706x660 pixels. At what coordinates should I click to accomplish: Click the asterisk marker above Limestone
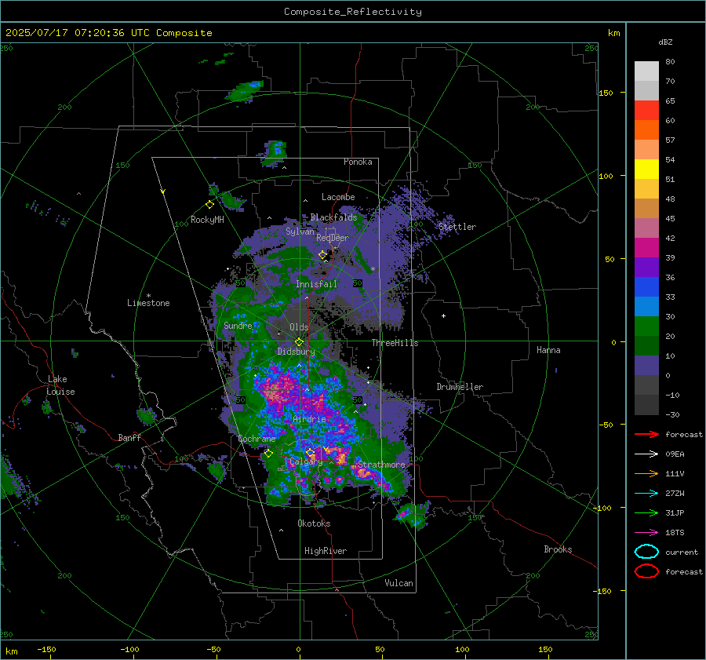(x=148, y=296)
